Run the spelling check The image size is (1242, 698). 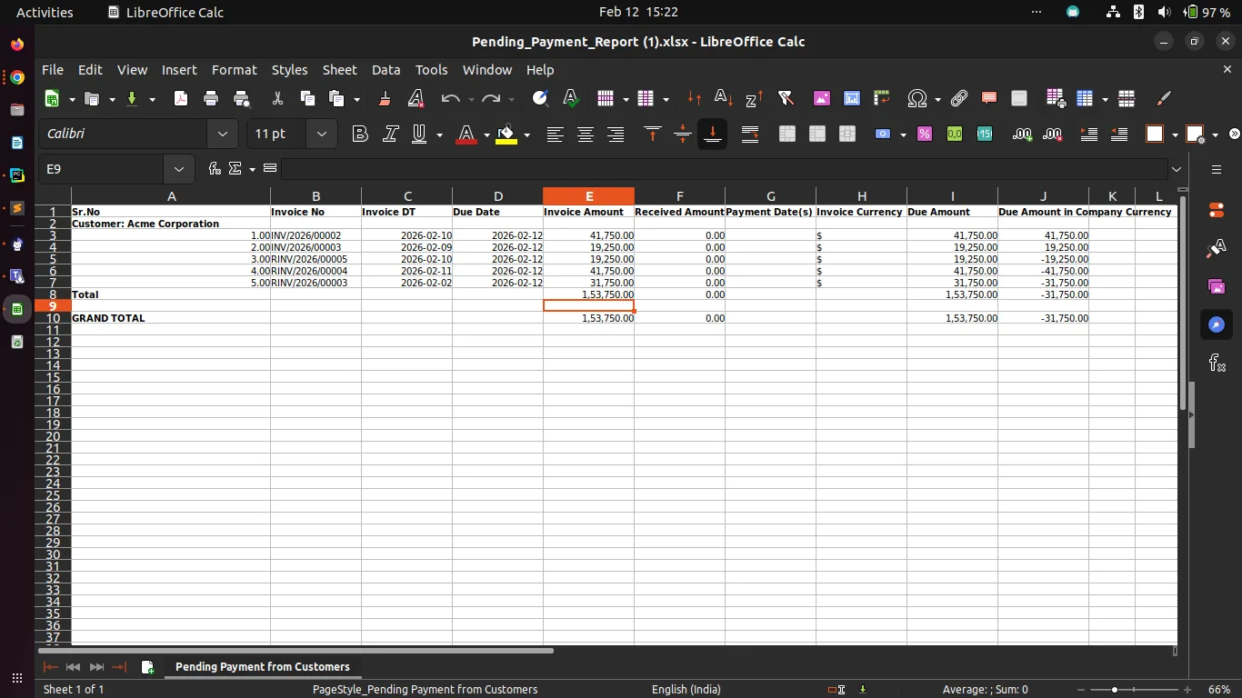click(571, 99)
